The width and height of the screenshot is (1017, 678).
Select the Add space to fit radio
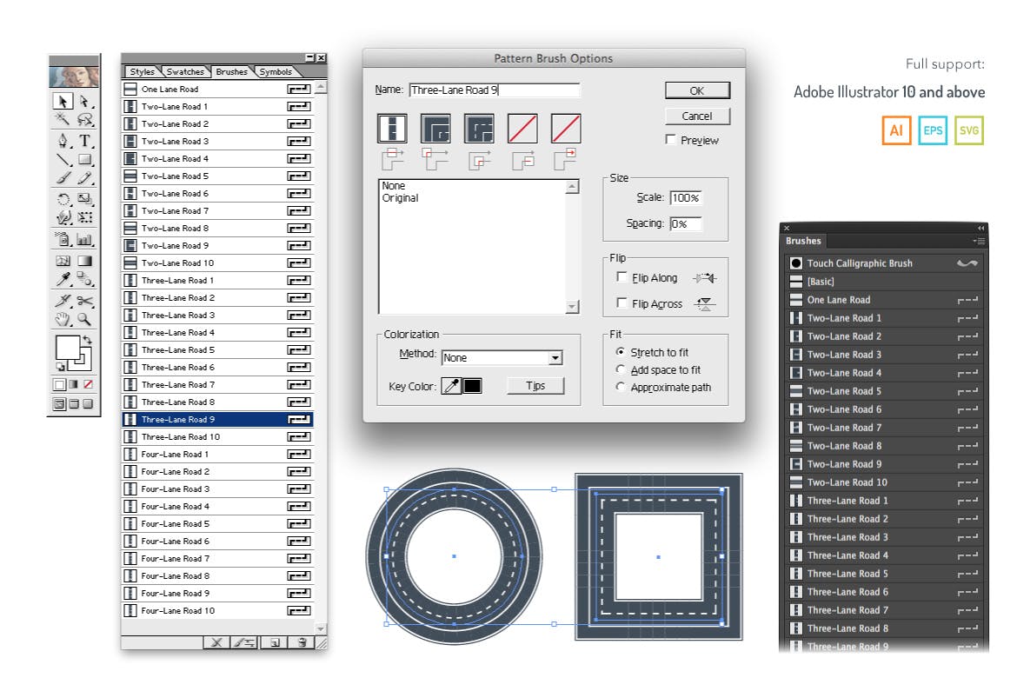pos(620,369)
